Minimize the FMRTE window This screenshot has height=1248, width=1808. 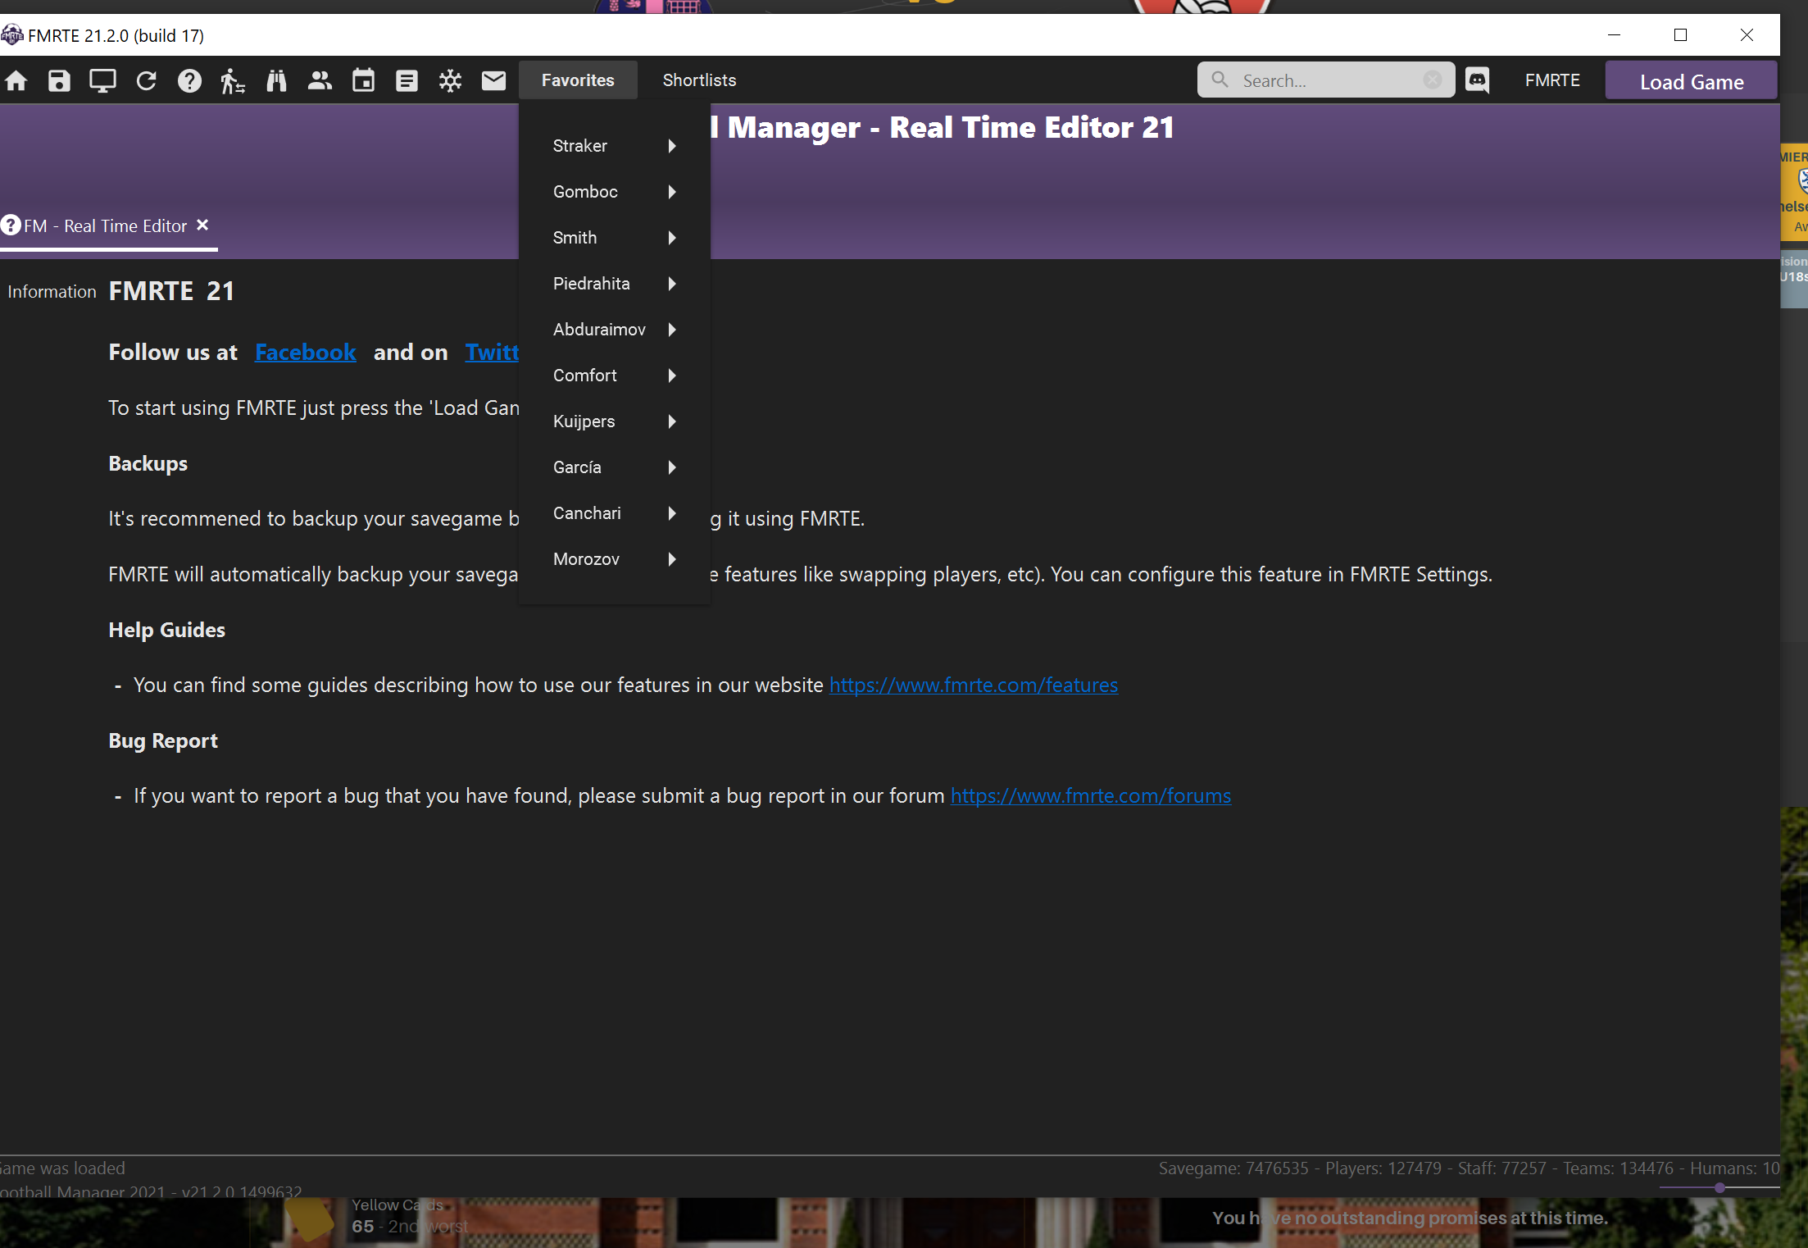[1614, 34]
